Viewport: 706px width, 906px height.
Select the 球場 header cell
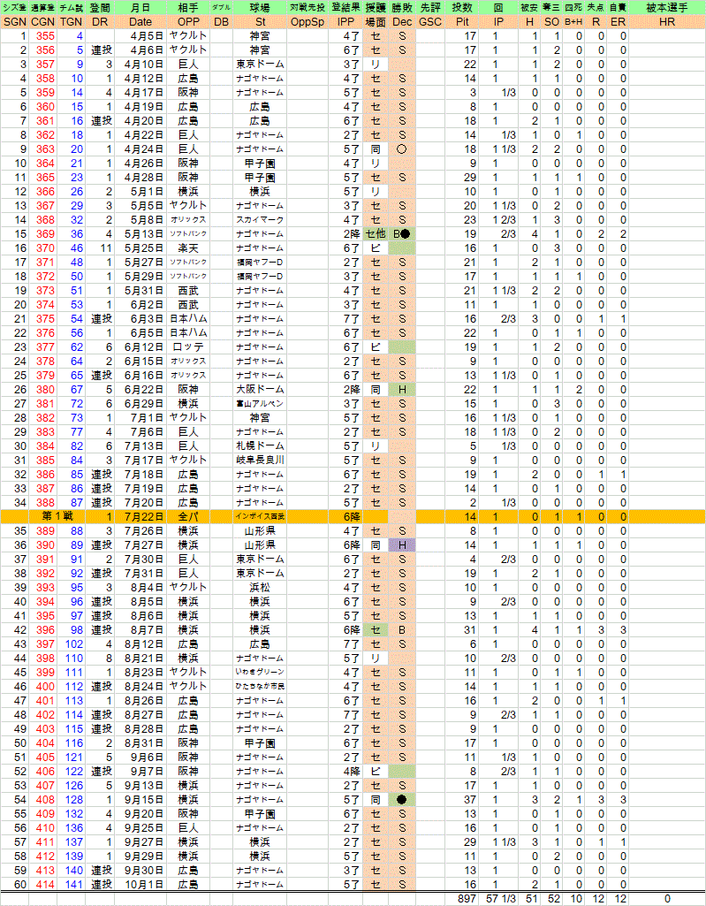pyautogui.click(x=260, y=7)
